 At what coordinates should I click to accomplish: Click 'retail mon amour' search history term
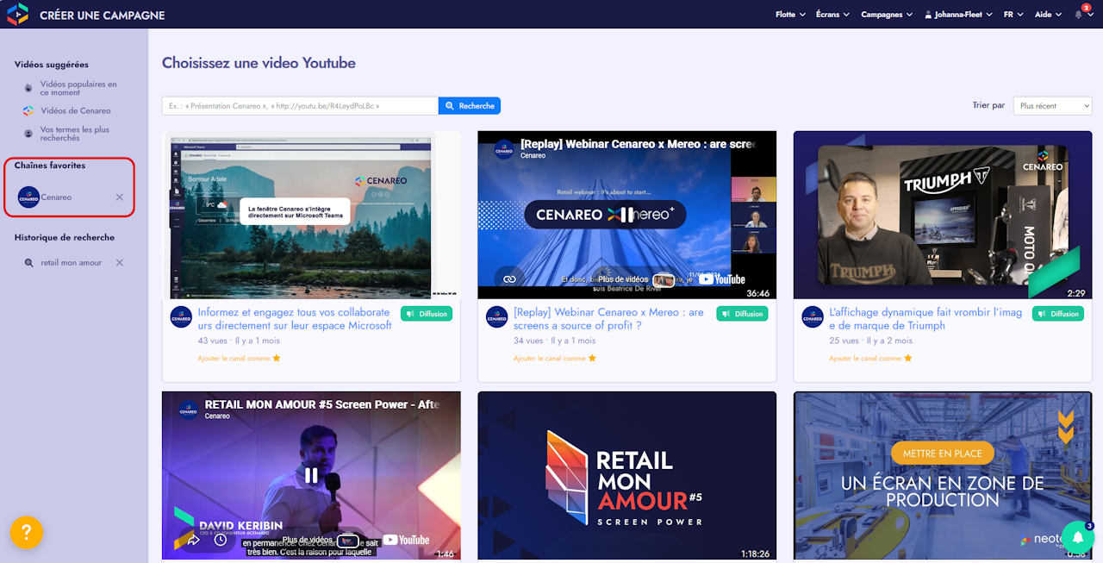[72, 263]
